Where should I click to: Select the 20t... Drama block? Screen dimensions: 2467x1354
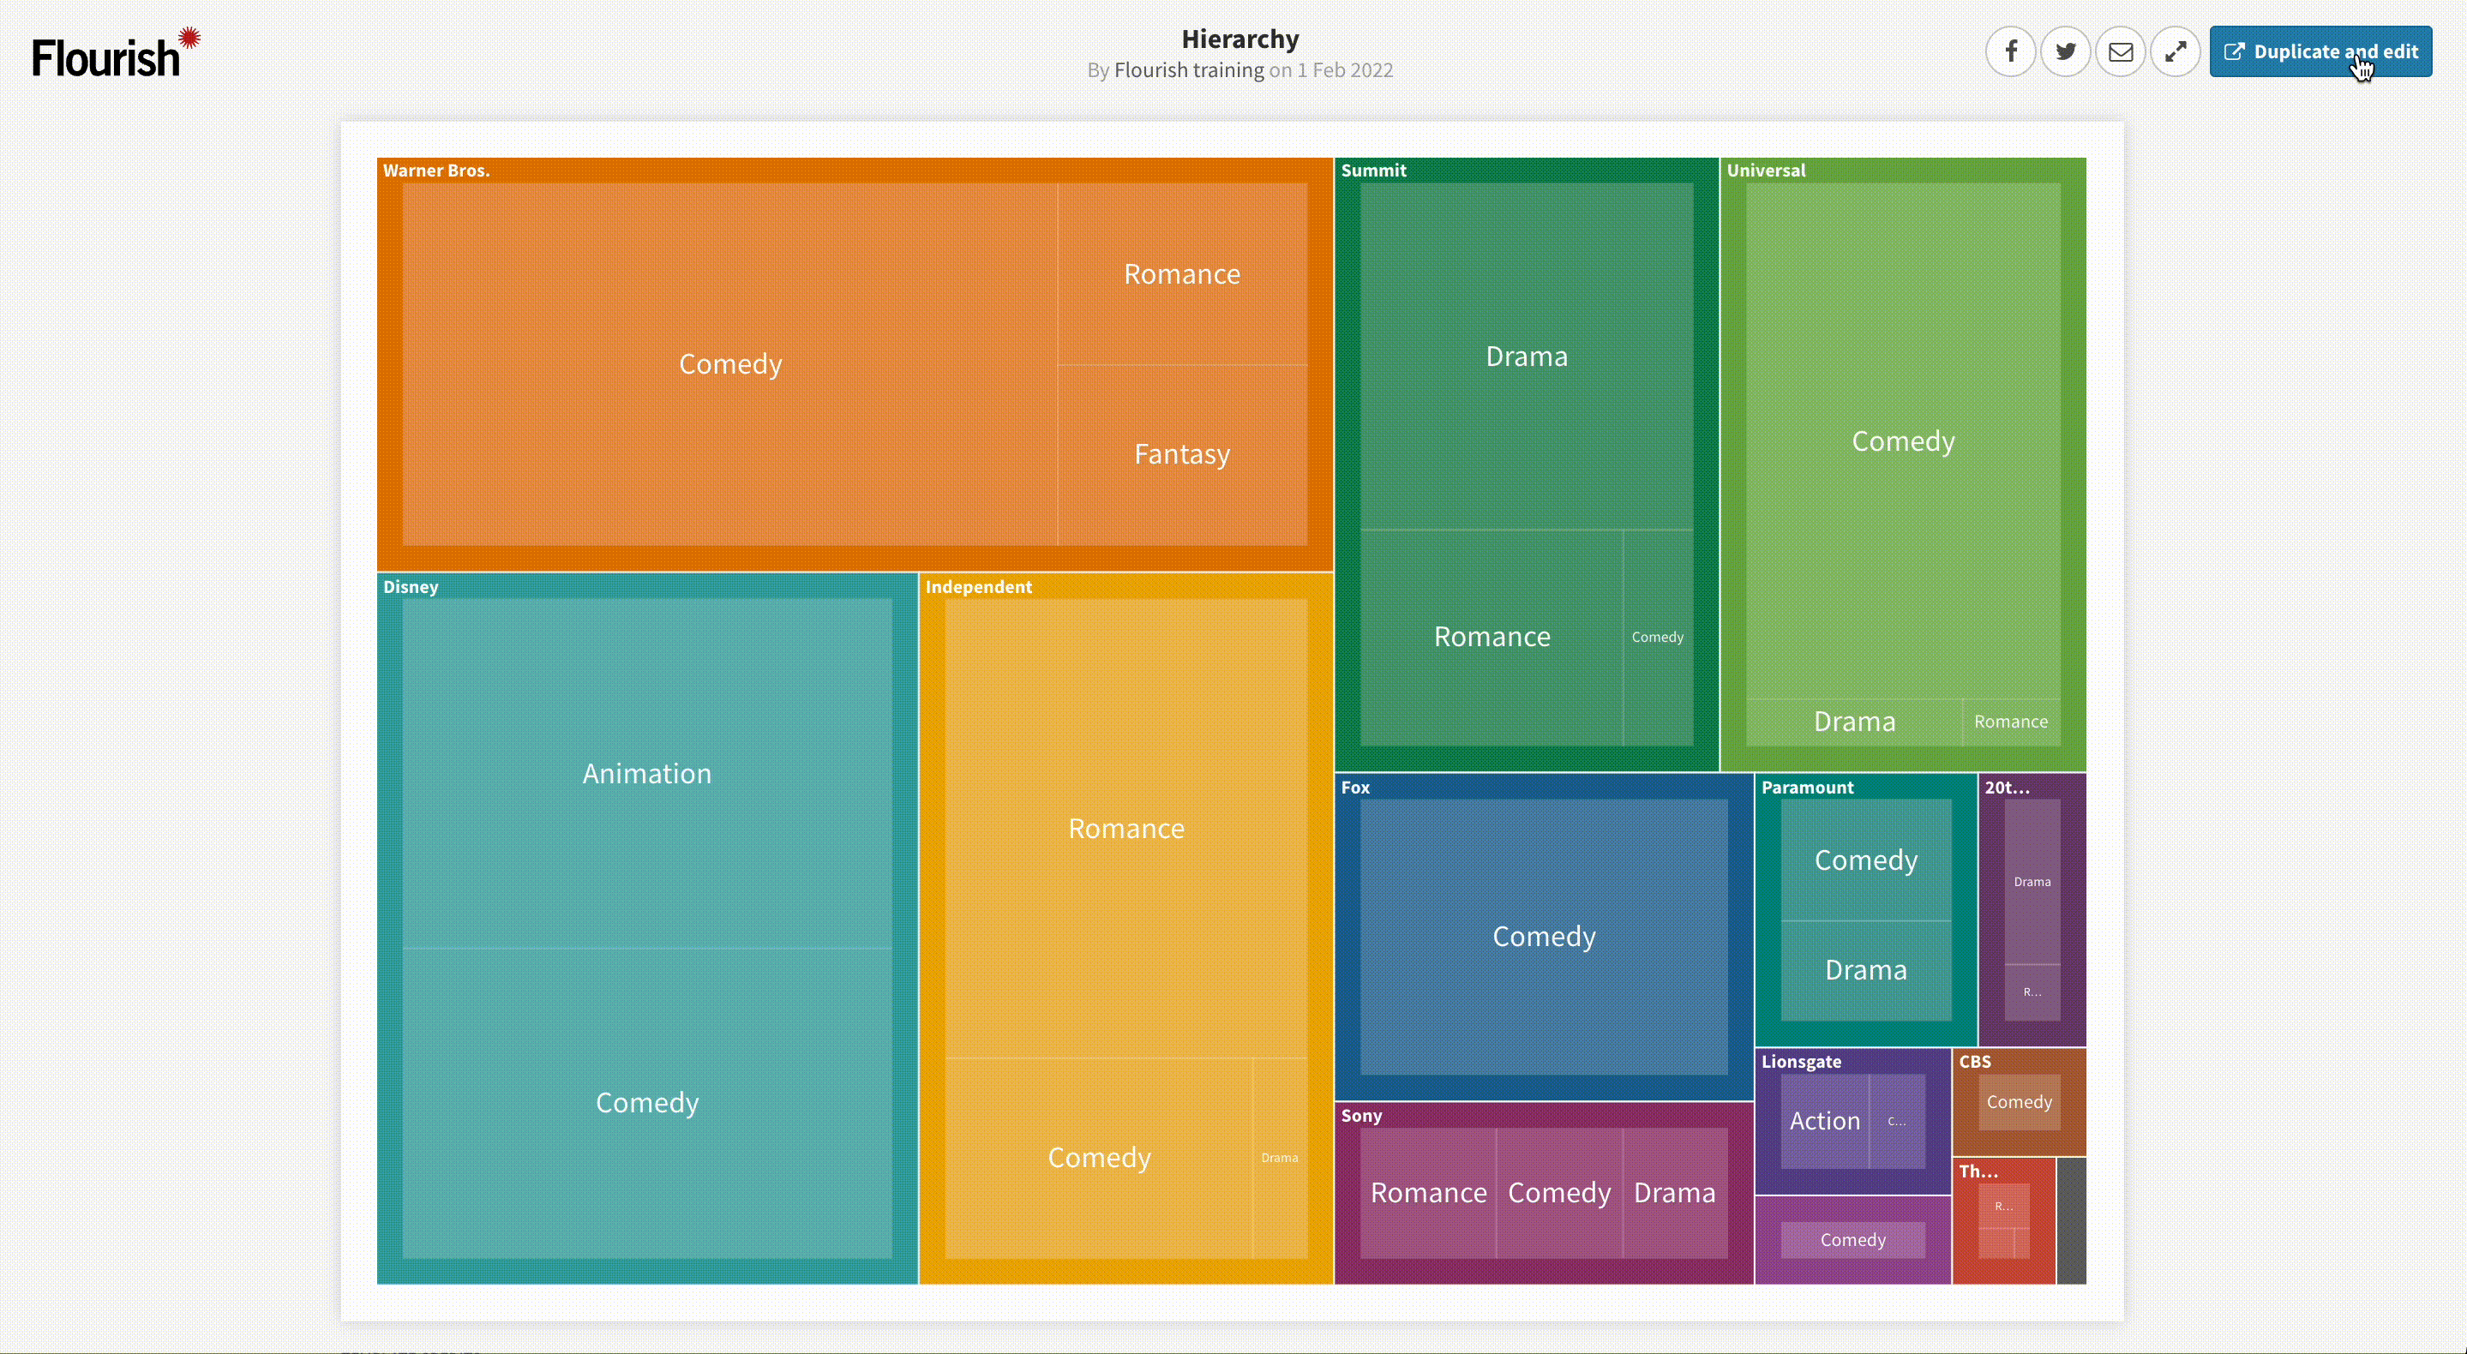coord(2032,882)
